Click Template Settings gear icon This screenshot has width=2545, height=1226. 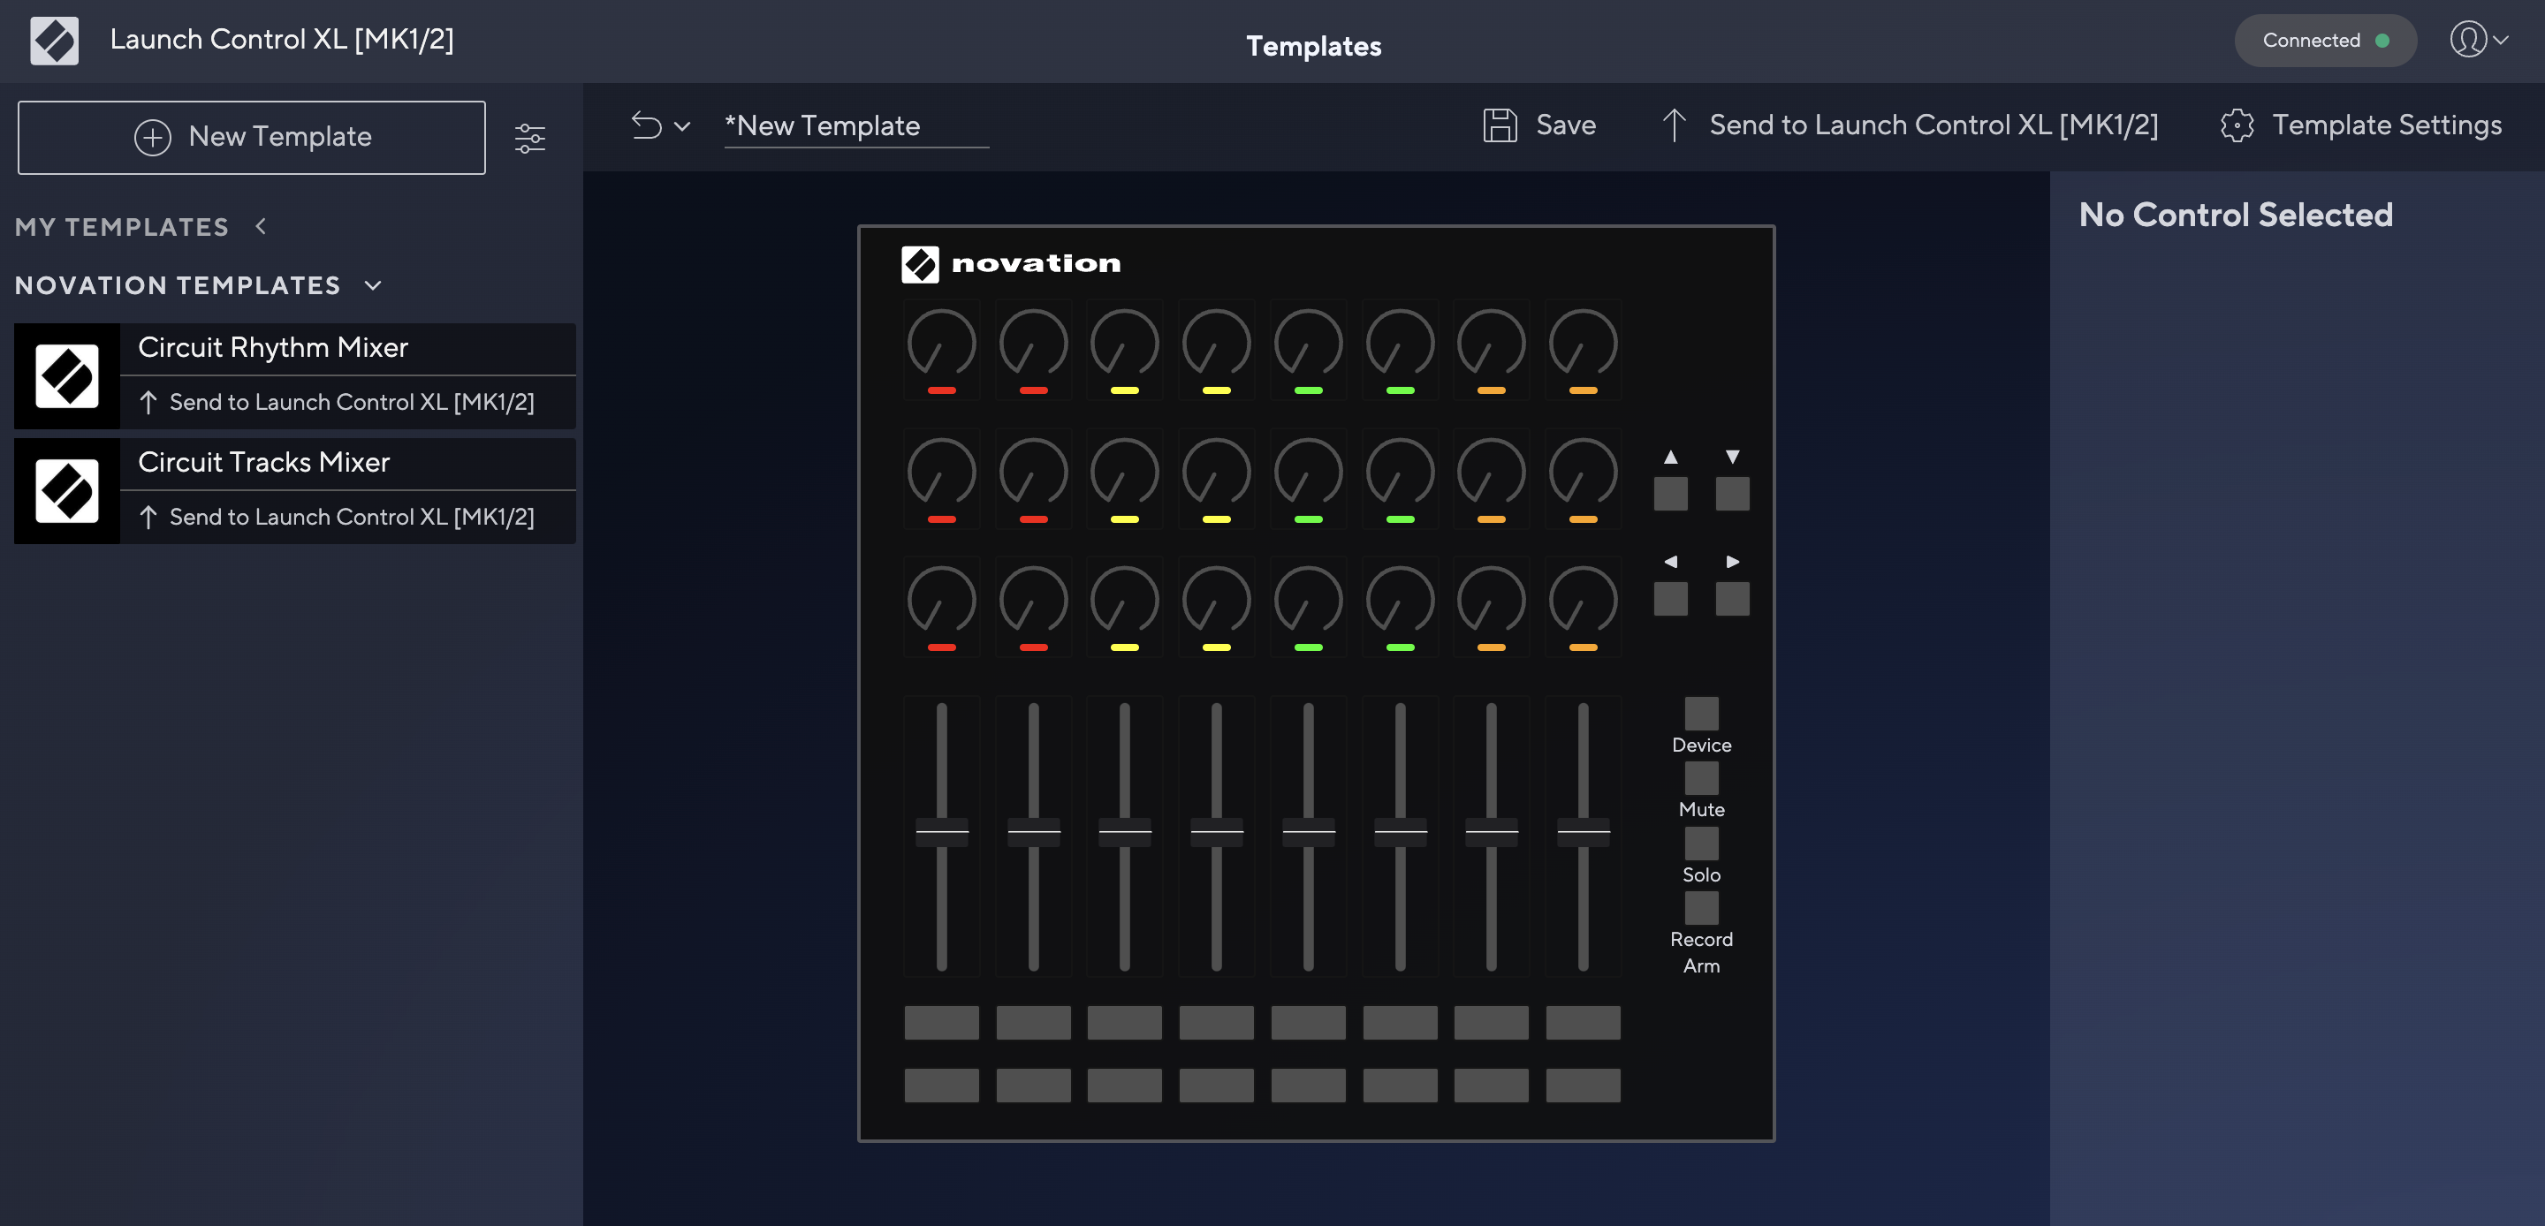[2237, 125]
